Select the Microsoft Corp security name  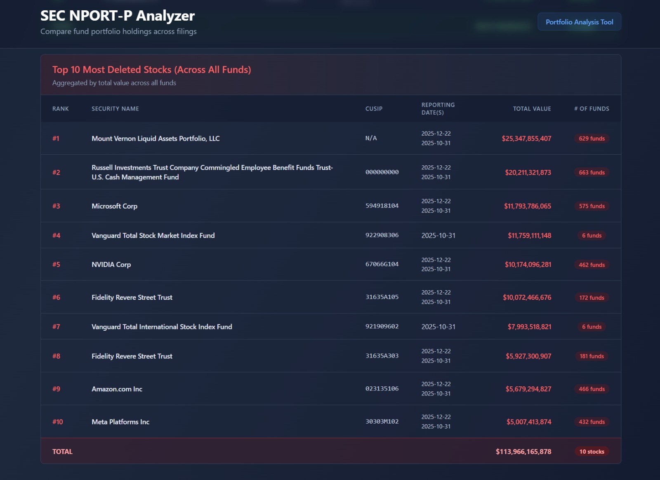[x=114, y=206]
